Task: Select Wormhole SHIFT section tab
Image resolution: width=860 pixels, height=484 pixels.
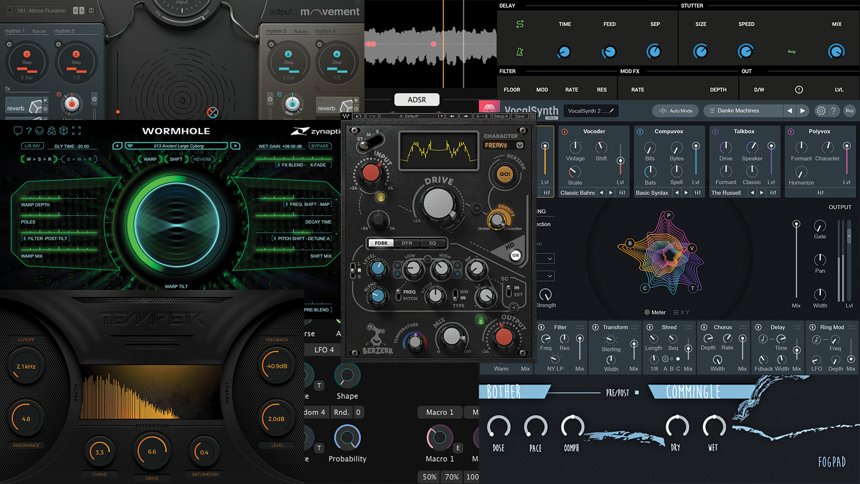Action: (x=176, y=159)
